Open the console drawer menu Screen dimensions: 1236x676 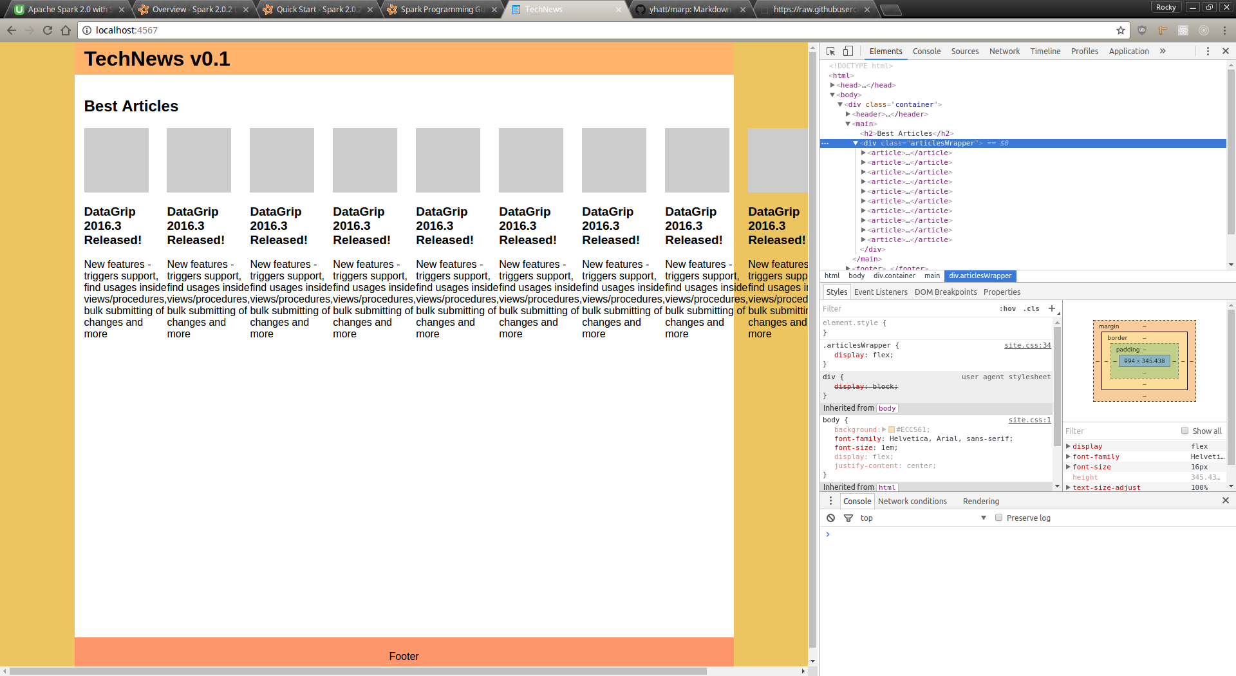[830, 501]
